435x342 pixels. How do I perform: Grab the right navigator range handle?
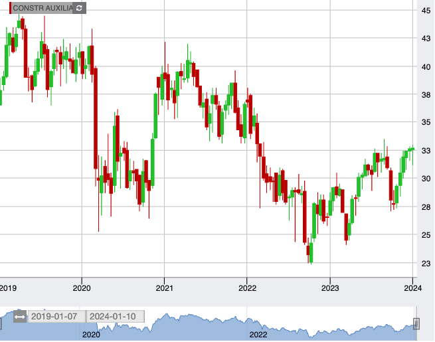416,323
